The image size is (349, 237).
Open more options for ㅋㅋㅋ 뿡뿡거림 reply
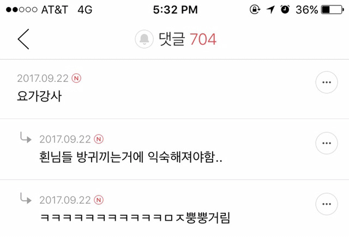pyautogui.click(x=327, y=204)
